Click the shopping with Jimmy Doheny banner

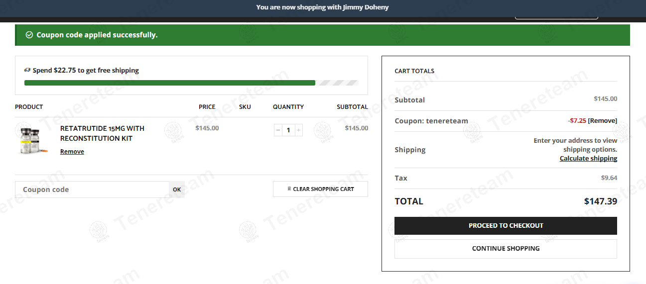(x=322, y=7)
